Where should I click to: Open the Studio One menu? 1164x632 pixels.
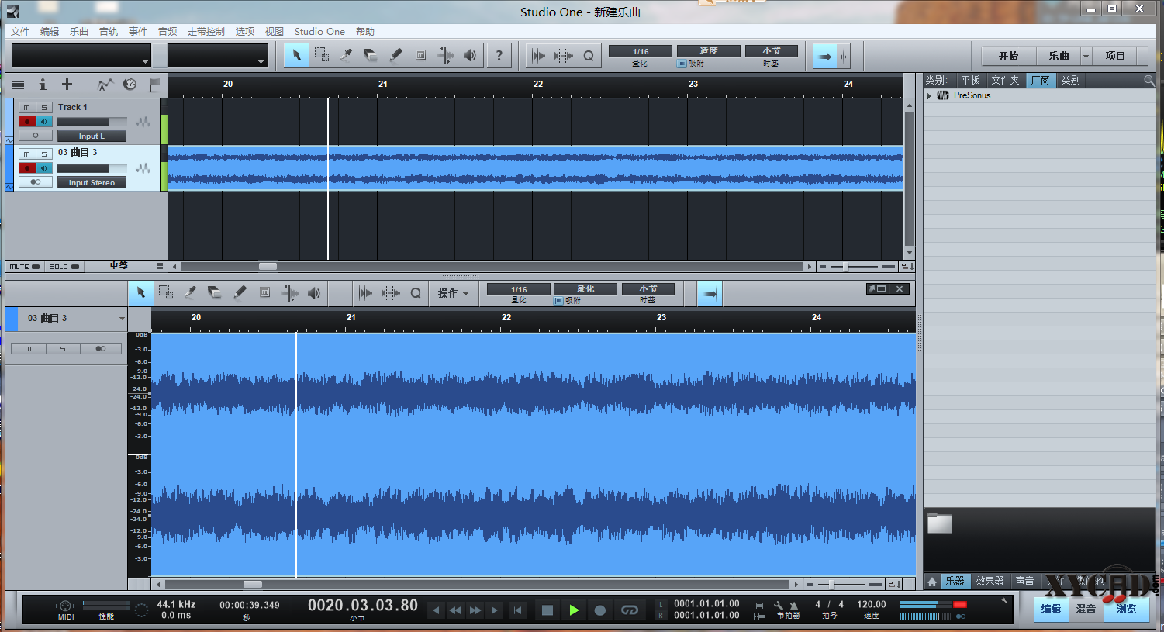coord(319,32)
